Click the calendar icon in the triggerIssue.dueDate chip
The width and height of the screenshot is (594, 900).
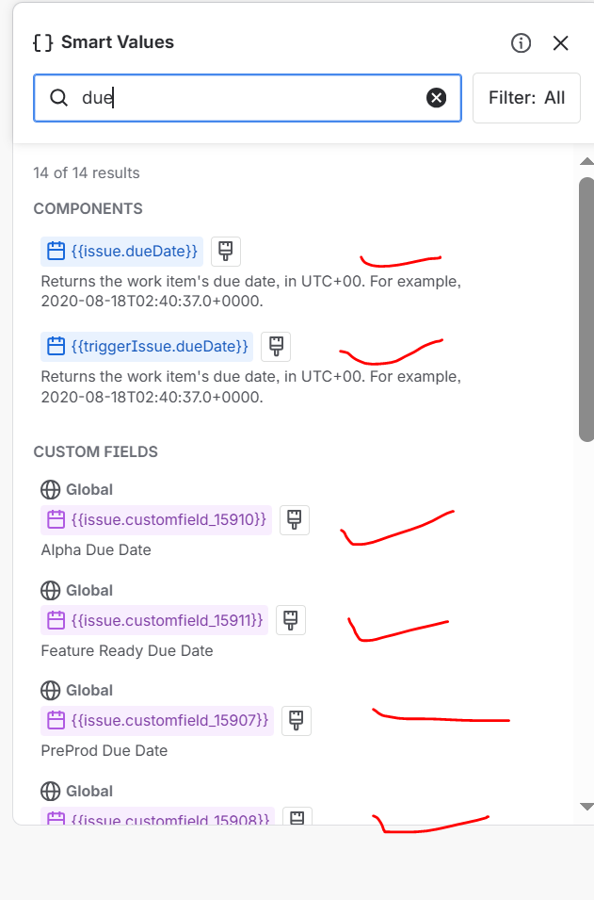pyautogui.click(x=55, y=346)
